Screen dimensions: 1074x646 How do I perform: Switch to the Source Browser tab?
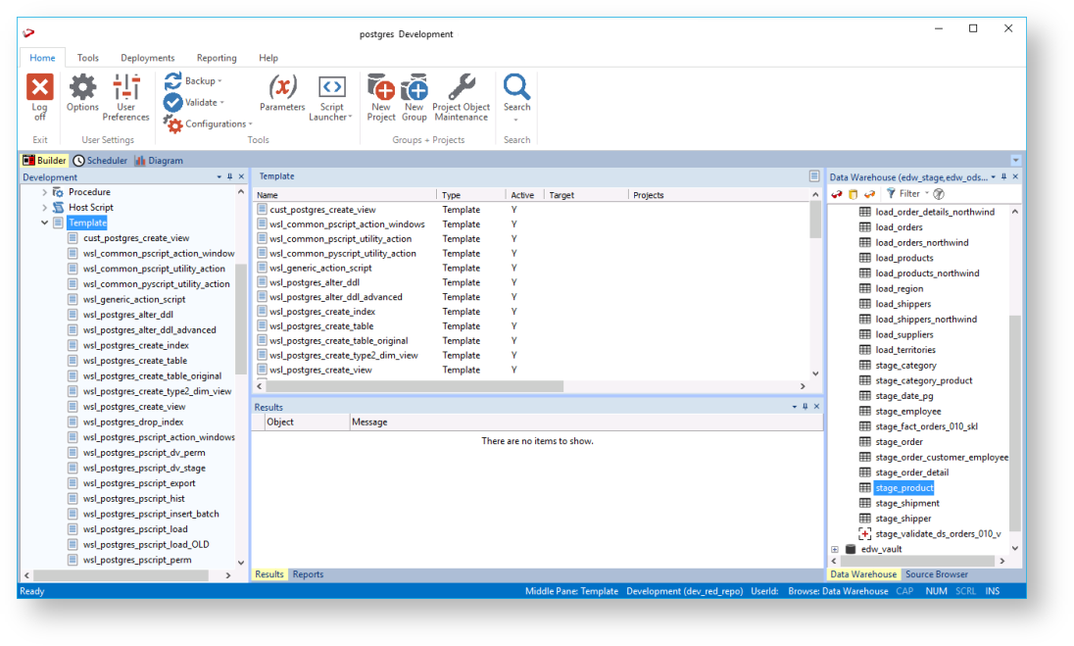tap(936, 574)
